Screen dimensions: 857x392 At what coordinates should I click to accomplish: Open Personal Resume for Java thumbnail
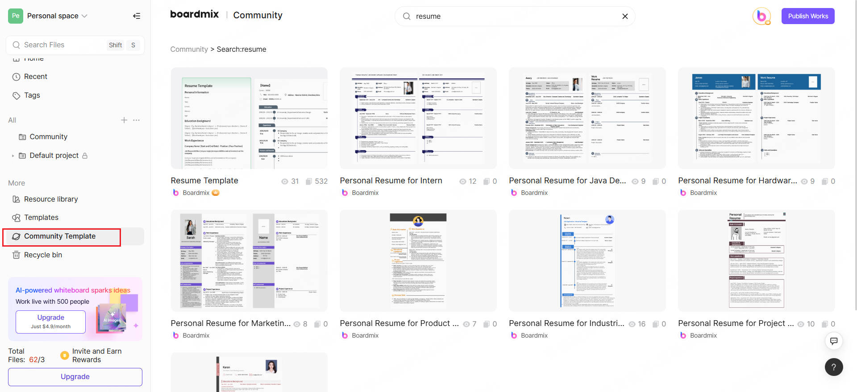587,118
